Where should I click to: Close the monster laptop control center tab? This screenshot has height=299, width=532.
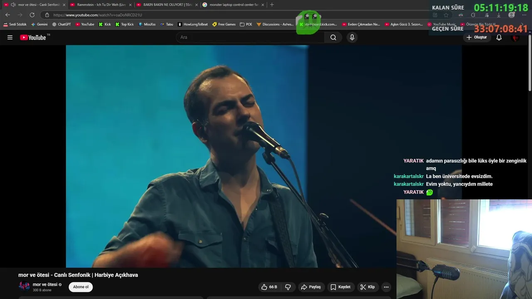(262, 5)
